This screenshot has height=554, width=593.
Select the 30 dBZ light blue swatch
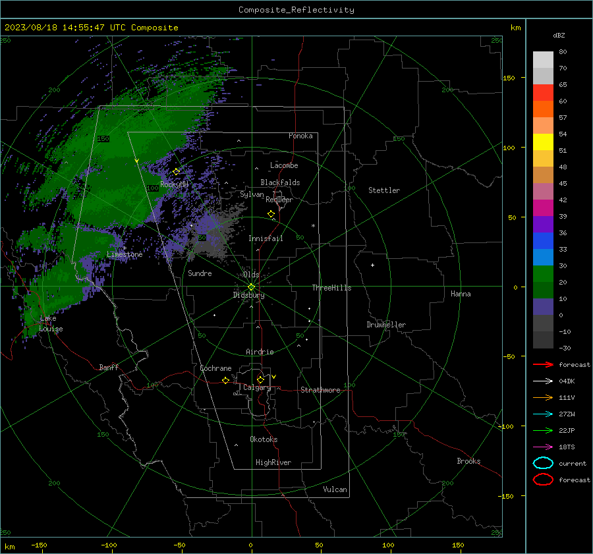(543, 258)
